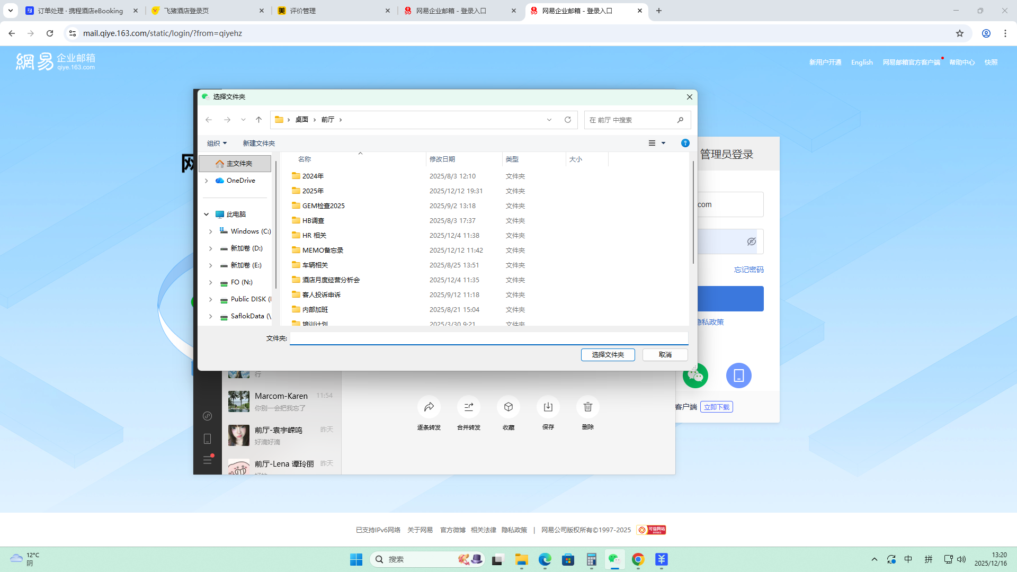Click the 删除 trash icon

(587, 407)
